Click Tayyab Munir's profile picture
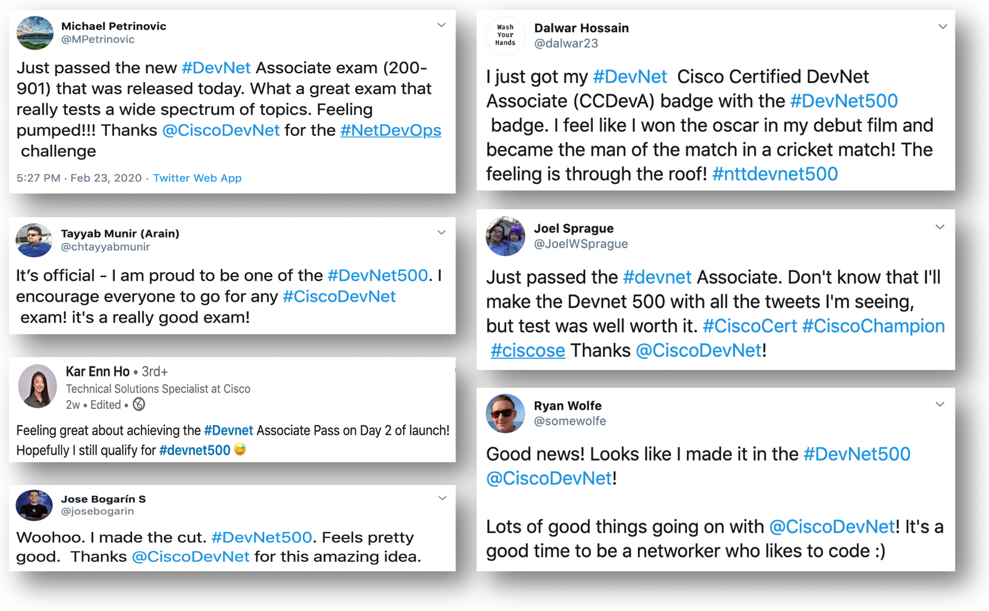The height and width of the screenshot is (611, 989). [34, 240]
